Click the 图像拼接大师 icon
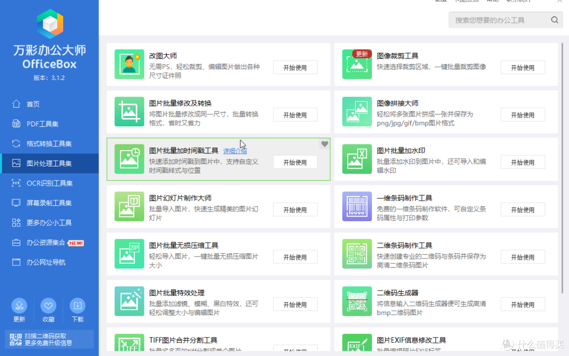Image resolution: width=569 pixels, height=356 pixels. [x=357, y=112]
